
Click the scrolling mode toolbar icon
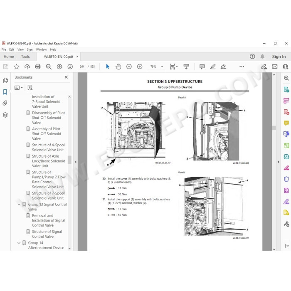pyautogui.click(x=186, y=67)
